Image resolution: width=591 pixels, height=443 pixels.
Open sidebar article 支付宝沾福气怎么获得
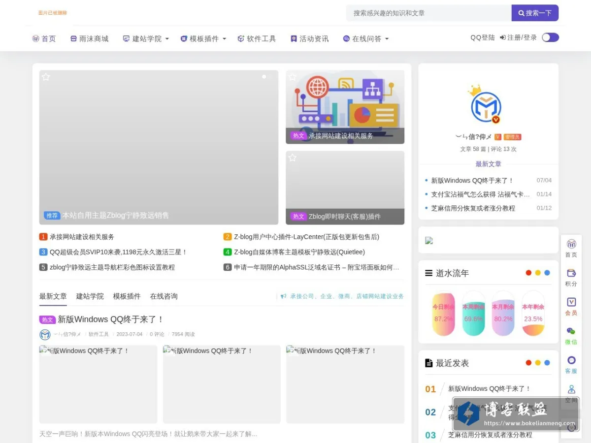[481, 194]
